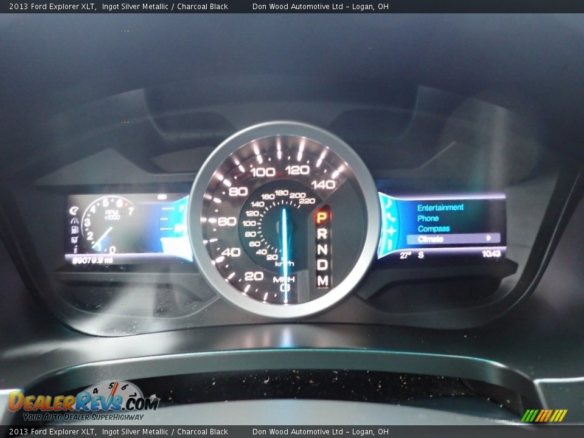This screenshot has height=438, width=584.
Task: Choose the Compass menu entry
Action: click(433, 229)
